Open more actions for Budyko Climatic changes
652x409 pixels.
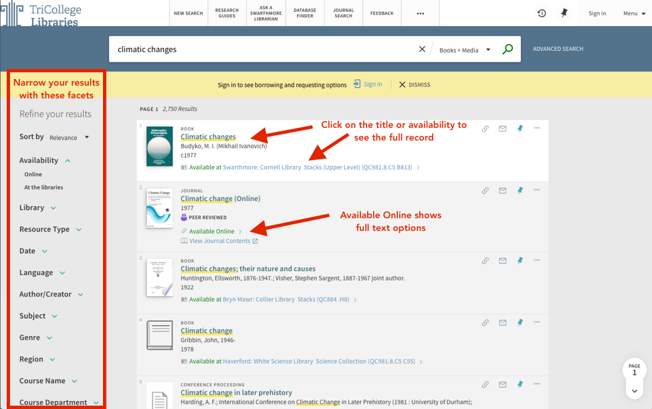pos(537,128)
